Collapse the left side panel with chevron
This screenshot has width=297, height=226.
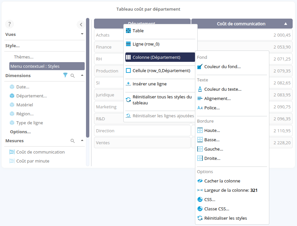(81, 24)
